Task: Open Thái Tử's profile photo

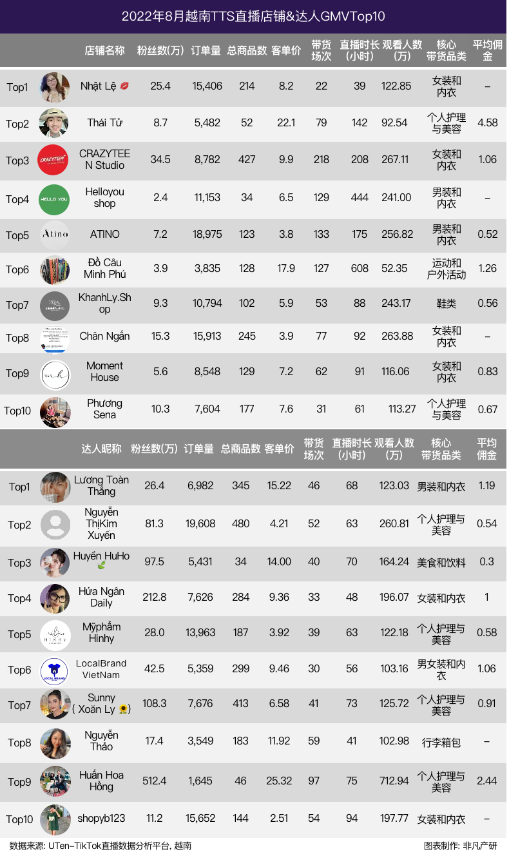Action: [x=53, y=122]
